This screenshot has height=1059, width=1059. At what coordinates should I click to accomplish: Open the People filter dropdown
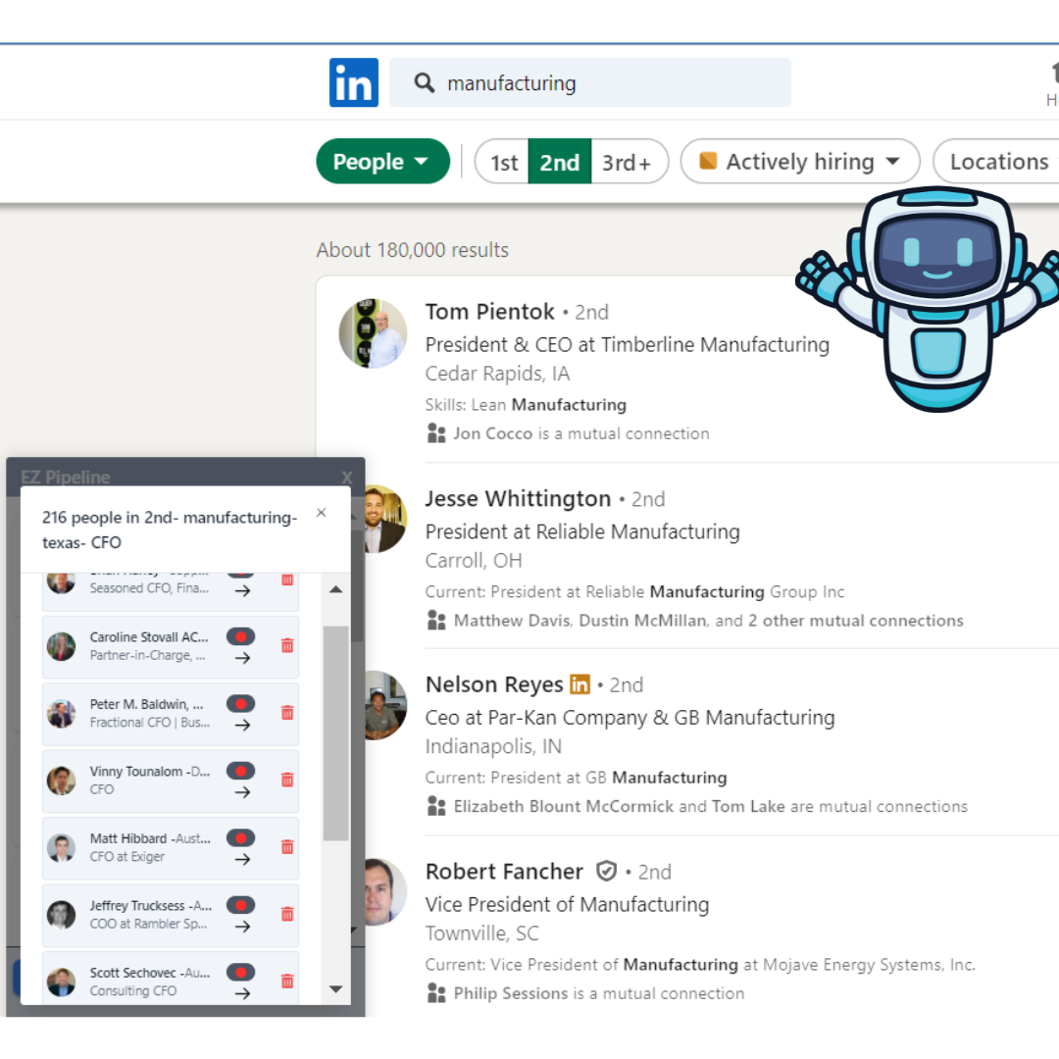click(x=382, y=162)
